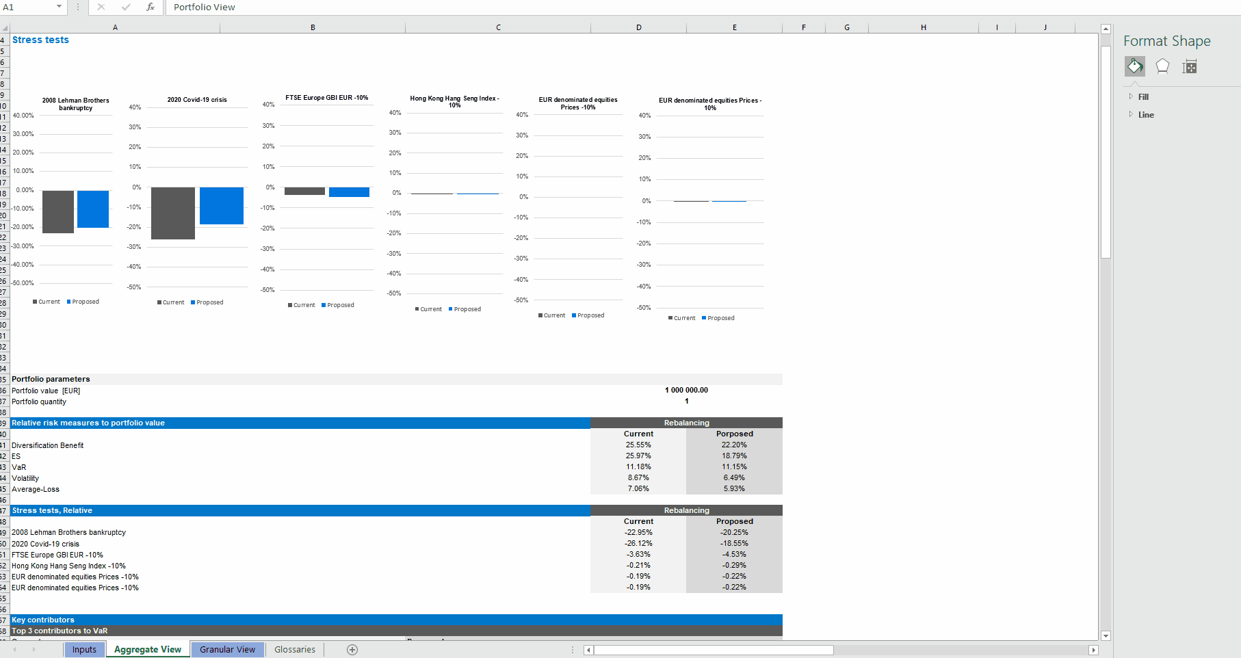Open the Glossaries sheet tab
1241x658 pixels.
[x=293, y=649]
